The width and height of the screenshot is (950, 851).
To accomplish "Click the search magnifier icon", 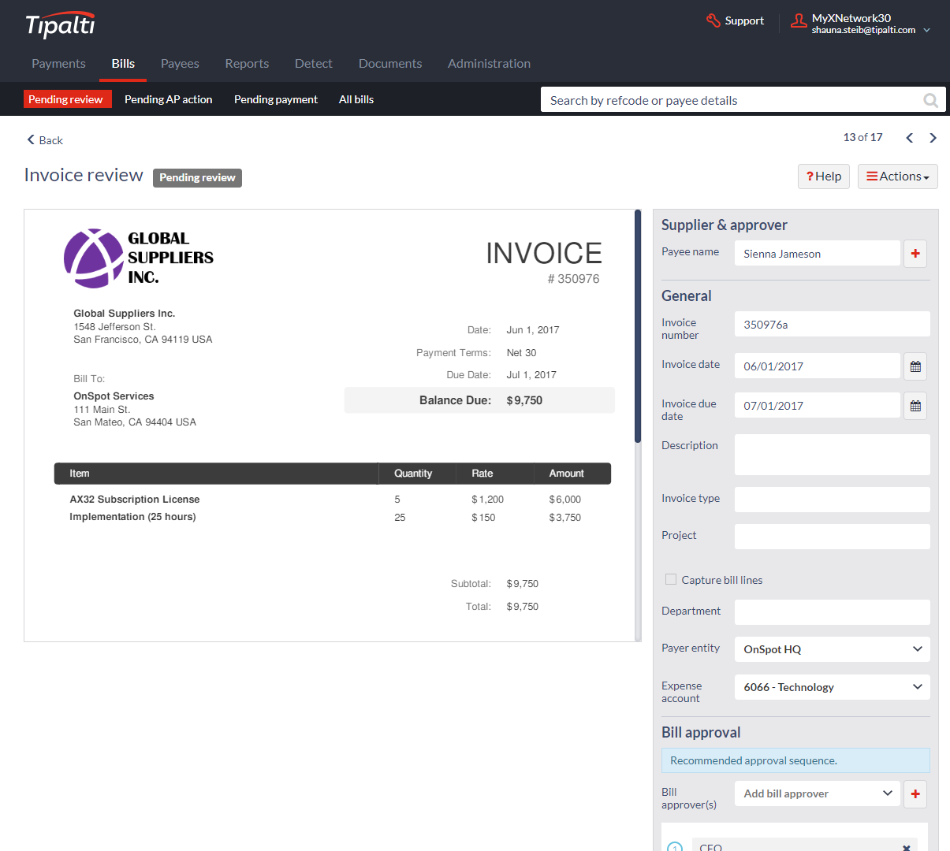I will coord(931,100).
